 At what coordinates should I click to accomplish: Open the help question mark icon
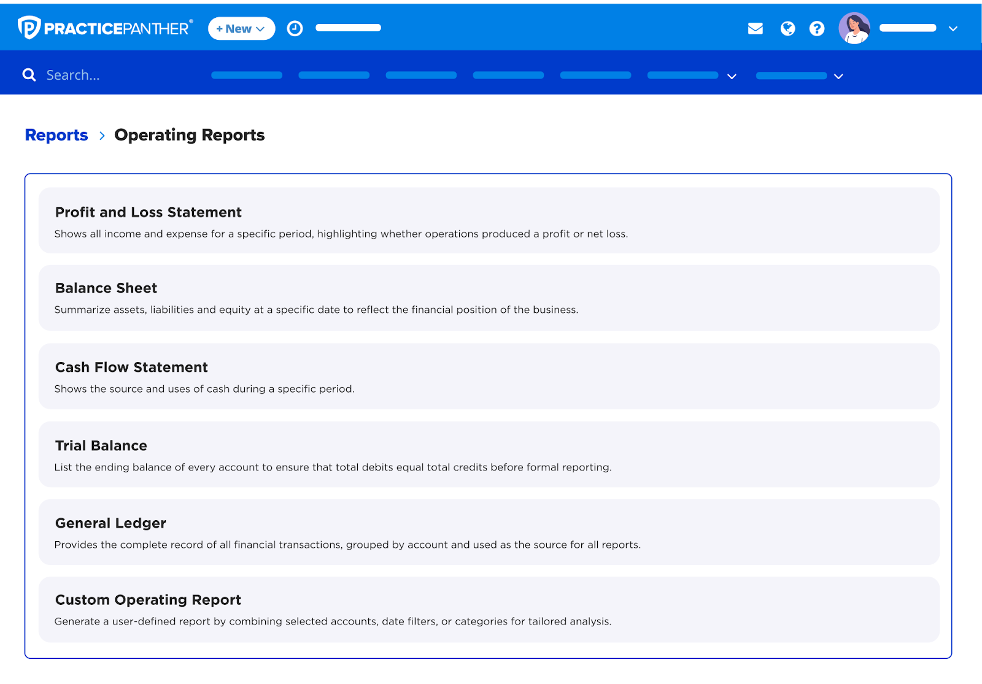[x=816, y=28]
